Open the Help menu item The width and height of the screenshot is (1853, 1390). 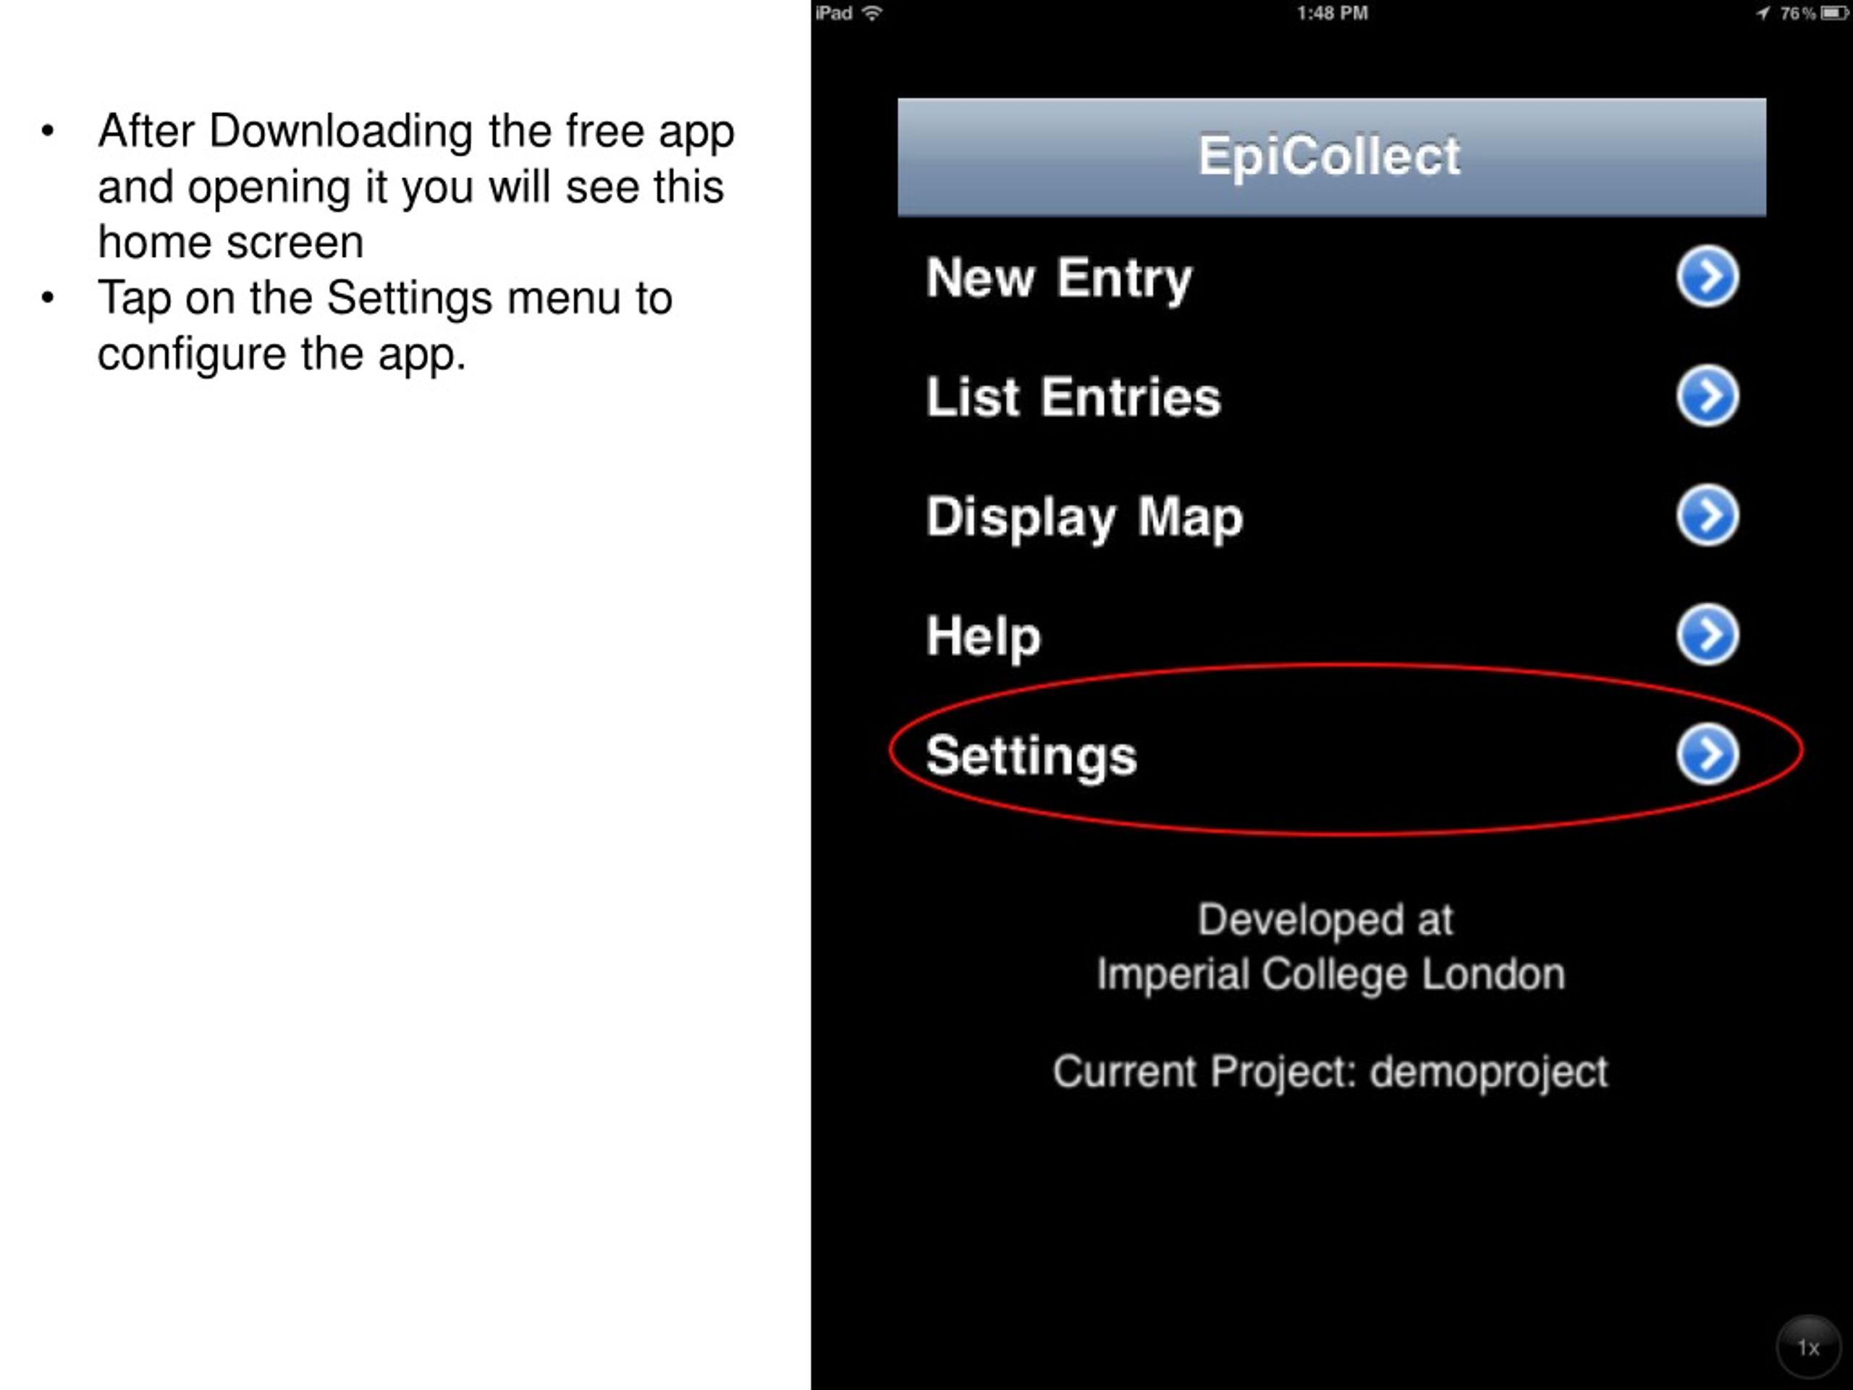point(1332,636)
